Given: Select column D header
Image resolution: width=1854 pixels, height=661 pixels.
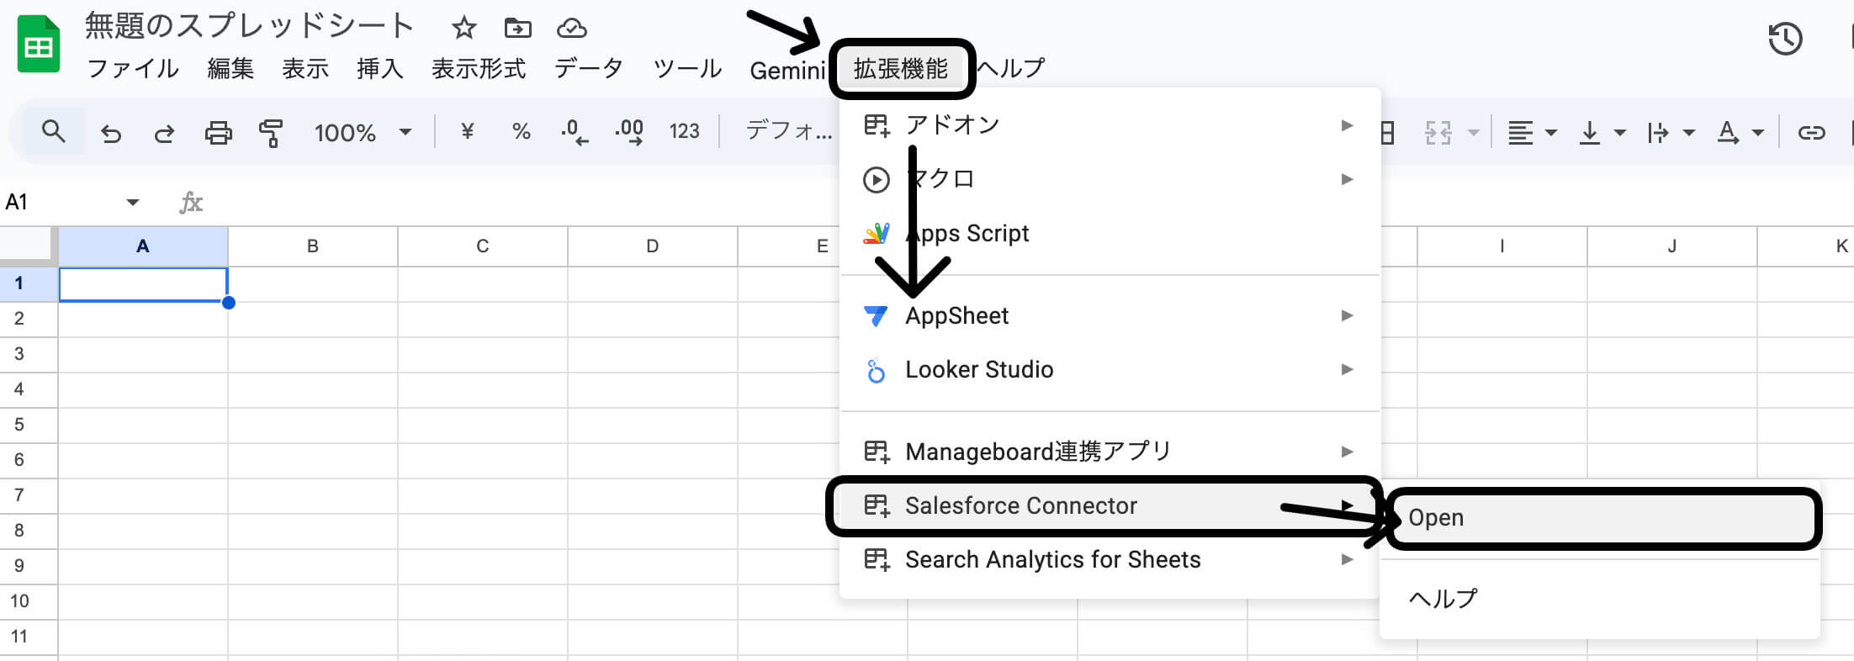Looking at the screenshot, I should pyautogui.click(x=653, y=246).
